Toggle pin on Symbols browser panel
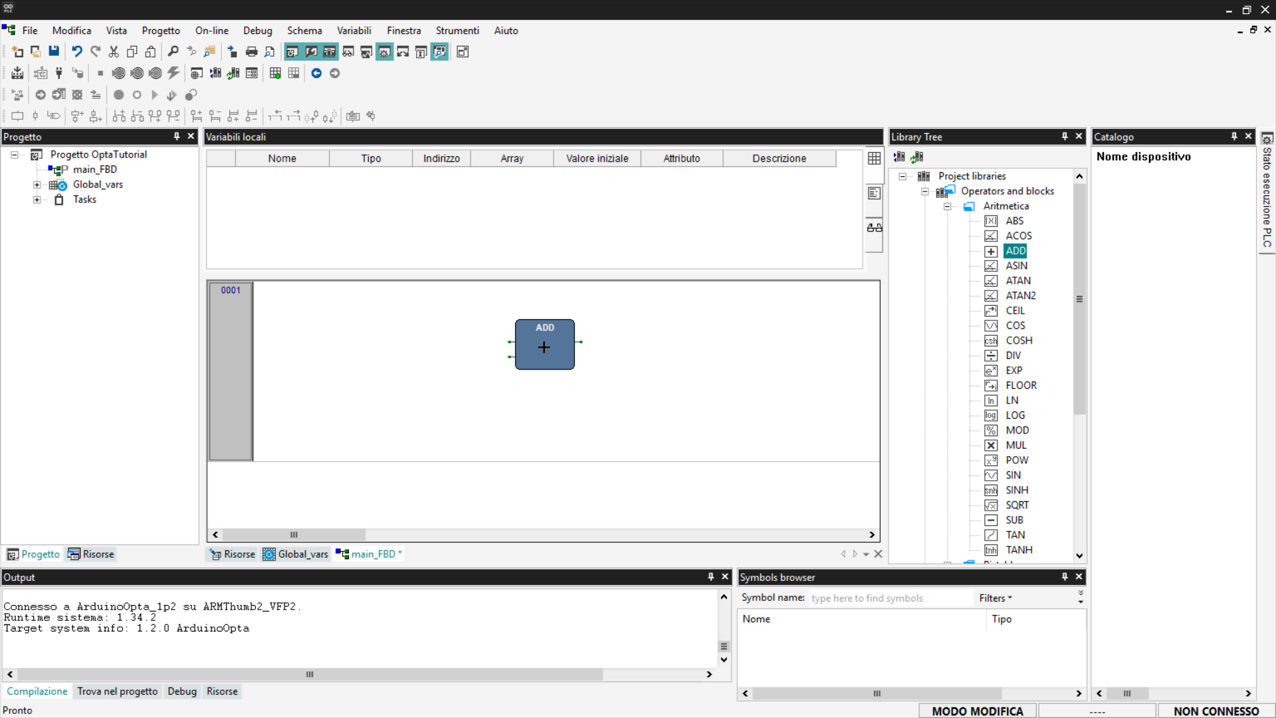This screenshot has width=1276, height=718. pyautogui.click(x=1065, y=577)
